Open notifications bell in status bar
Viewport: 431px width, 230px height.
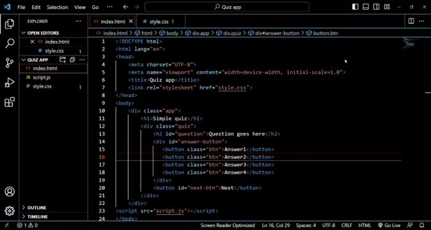coord(422,226)
